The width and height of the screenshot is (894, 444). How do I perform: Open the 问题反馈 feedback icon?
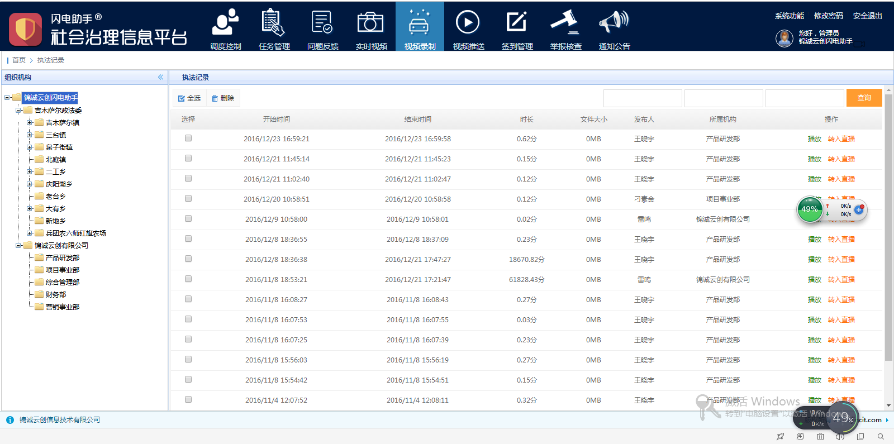(322, 23)
